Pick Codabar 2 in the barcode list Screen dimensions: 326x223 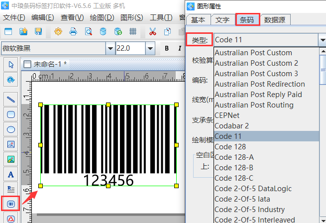232,125
